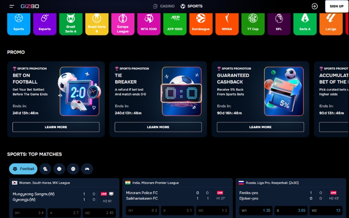Learn more about Guaranteed Cashback promo

tap(260, 127)
